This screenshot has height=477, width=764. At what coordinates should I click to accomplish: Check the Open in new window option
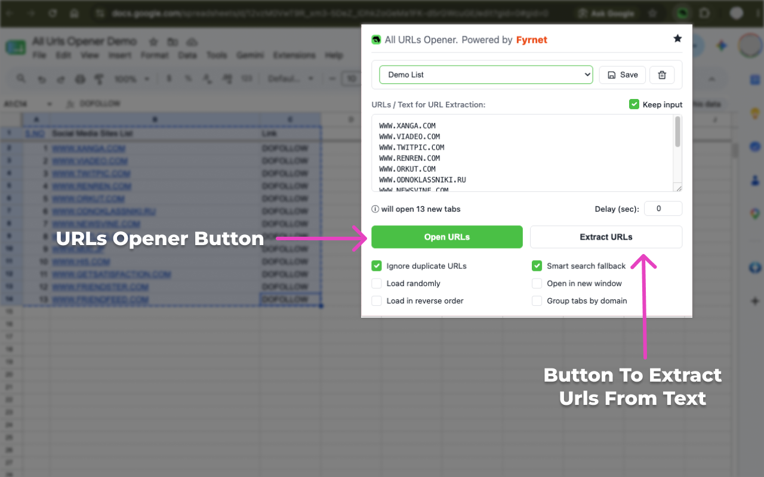(537, 283)
